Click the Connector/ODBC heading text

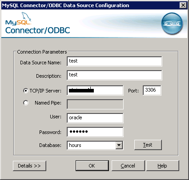coord(37,30)
